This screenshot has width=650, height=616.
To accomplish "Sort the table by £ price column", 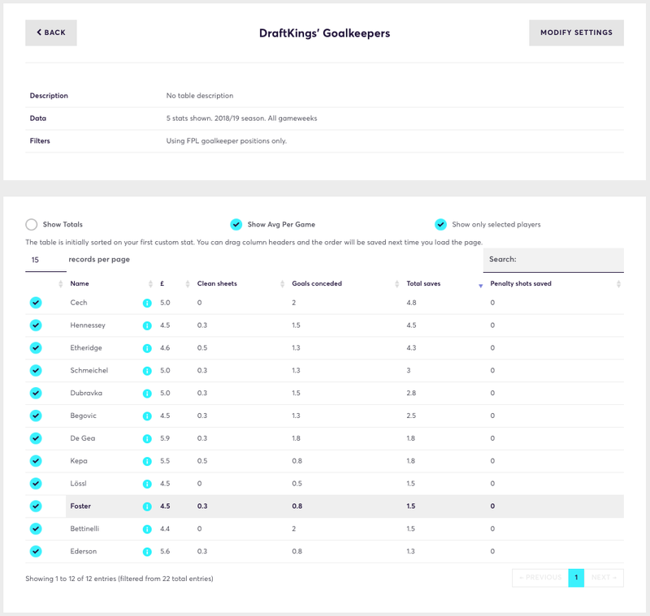I will (x=162, y=283).
